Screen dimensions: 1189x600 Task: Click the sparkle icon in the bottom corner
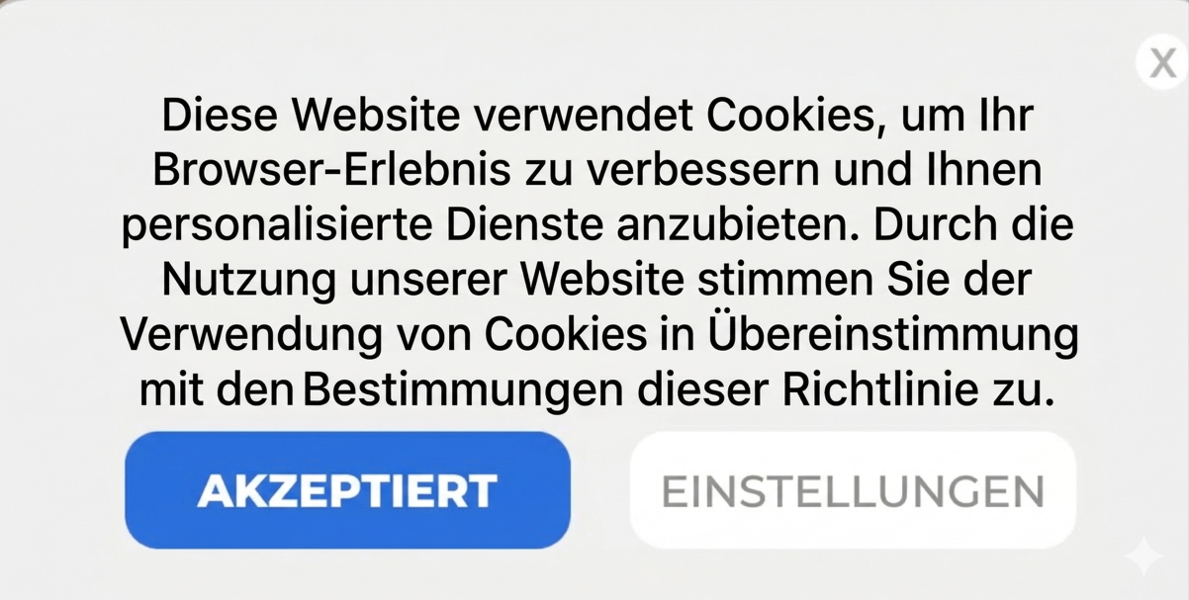coord(1143,556)
